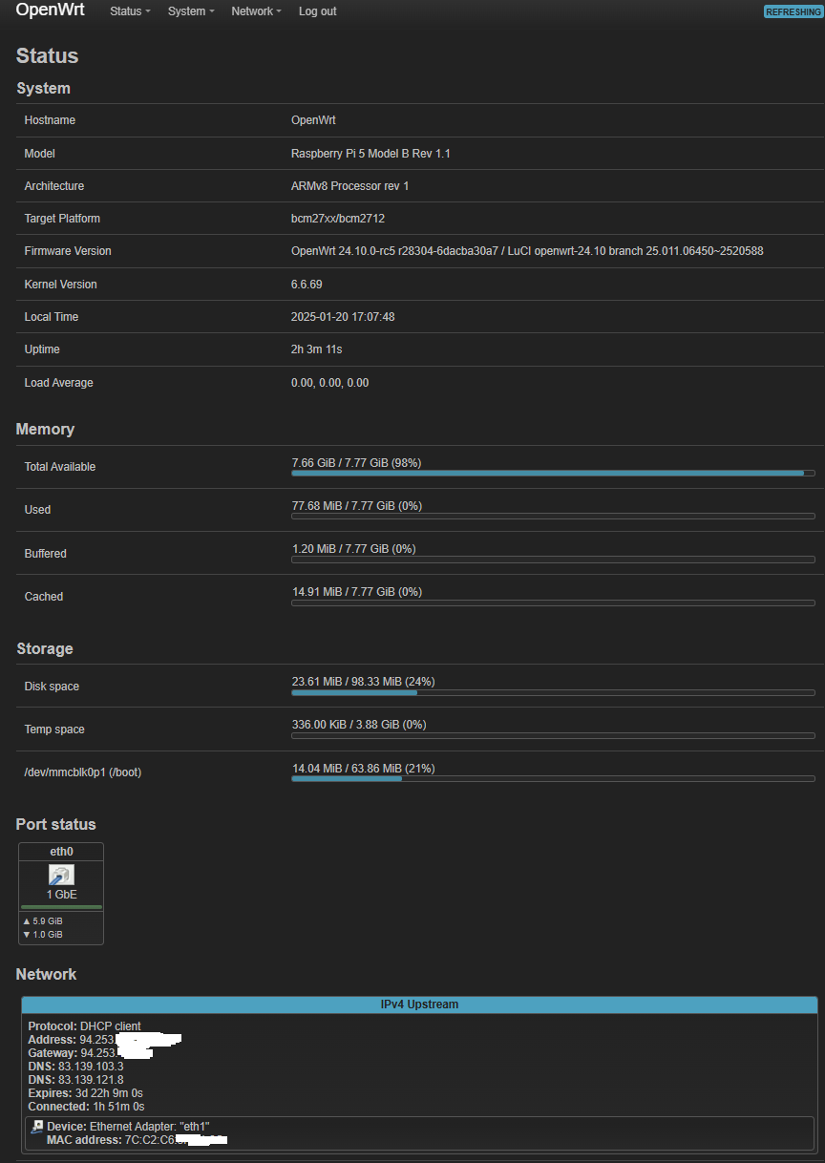
Task: Click the local time value 2025-01-20 17:07:48
Action: (x=343, y=317)
